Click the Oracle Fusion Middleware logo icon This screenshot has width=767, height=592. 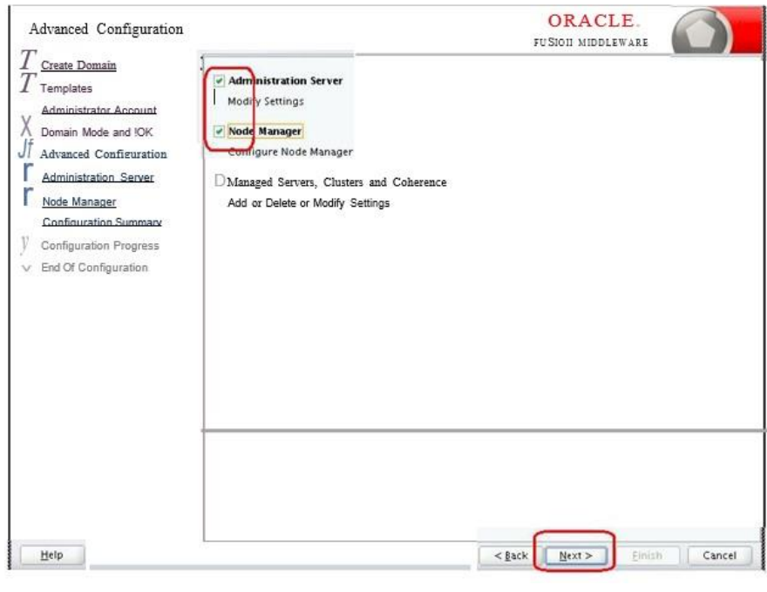click(701, 31)
